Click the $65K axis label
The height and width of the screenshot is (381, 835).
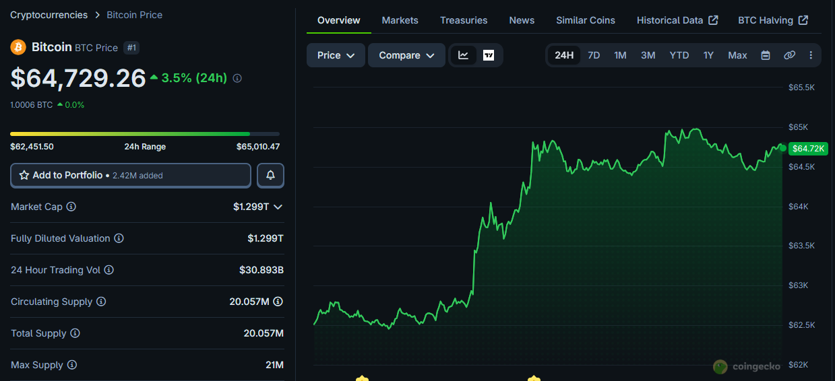pos(798,127)
